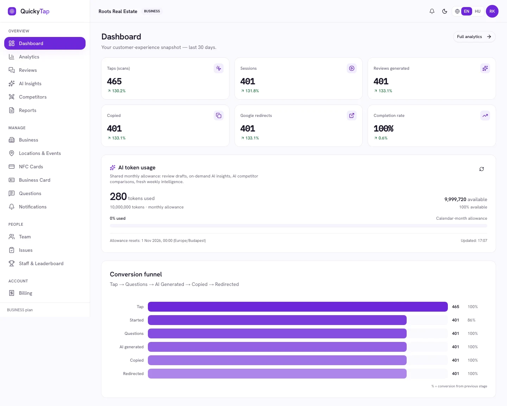Screen dimensions: 507x406
Task: Click the Team people icon
Action: [x=12, y=237]
